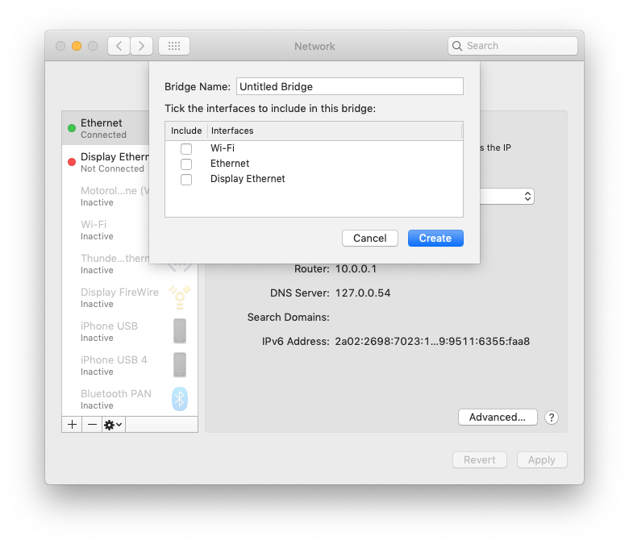The height and width of the screenshot is (544, 629).
Task: Select Display Ethernet Not Connected service
Action: 106,162
